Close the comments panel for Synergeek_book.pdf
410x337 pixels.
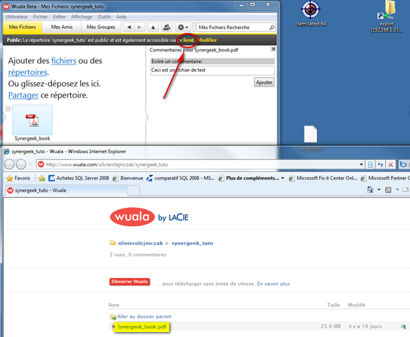coord(274,49)
